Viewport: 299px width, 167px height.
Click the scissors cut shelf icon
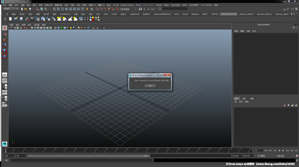[x=32, y=19]
